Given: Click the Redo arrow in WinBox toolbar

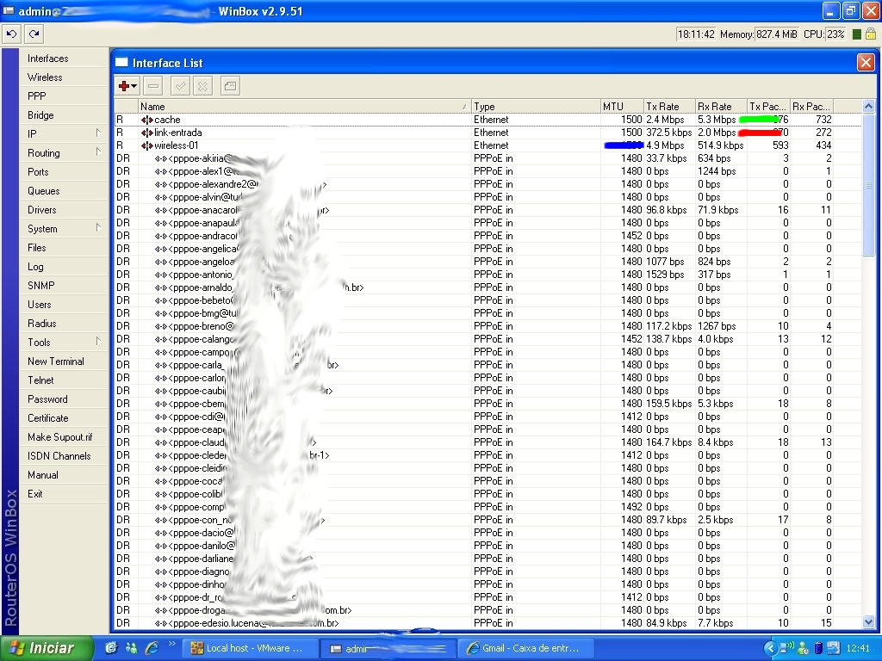Looking at the screenshot, I should pos(34,34).
